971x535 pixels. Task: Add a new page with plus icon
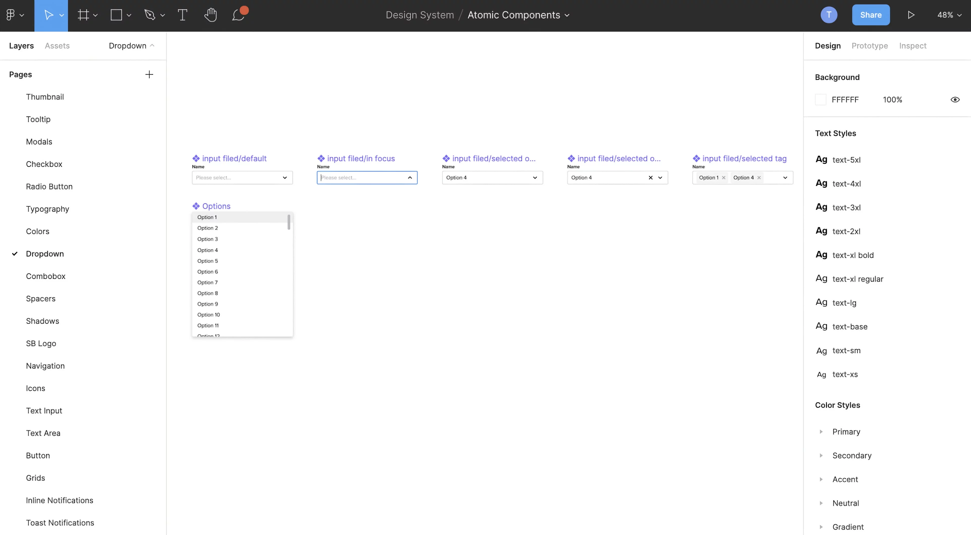tap(149, 74)
